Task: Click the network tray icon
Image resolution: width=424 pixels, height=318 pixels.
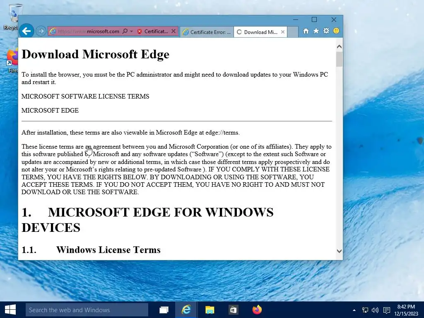Action: 365,310
